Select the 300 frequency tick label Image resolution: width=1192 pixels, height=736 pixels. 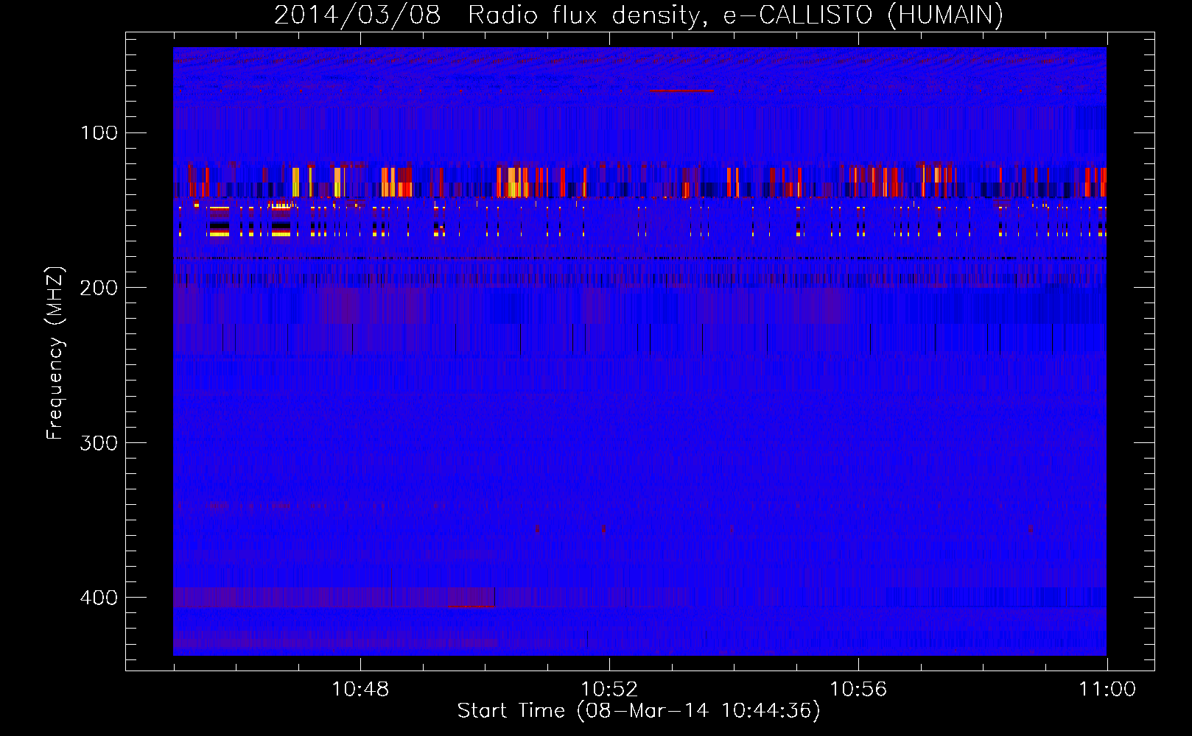[x=99, y=443]
